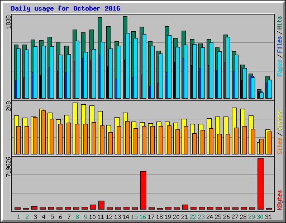Viewport: 286px width, 223px height.
Task: Click the 'Sites' legend label
Action: coord(279,146)
